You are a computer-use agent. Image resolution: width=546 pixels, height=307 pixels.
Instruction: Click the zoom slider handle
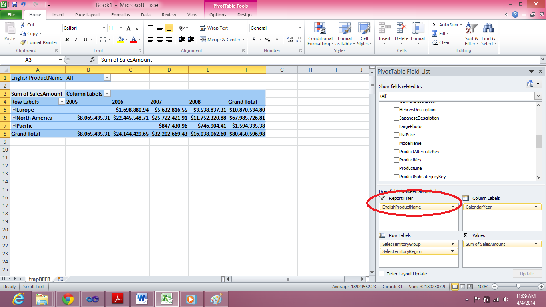(518, 287)
